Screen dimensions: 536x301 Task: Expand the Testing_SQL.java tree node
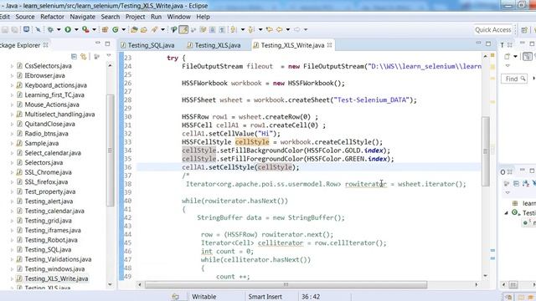click(12, 249)
